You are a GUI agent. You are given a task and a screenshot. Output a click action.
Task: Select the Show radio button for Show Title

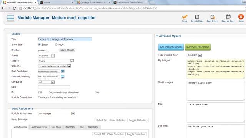pyautogui.click(x=39, y=44)
